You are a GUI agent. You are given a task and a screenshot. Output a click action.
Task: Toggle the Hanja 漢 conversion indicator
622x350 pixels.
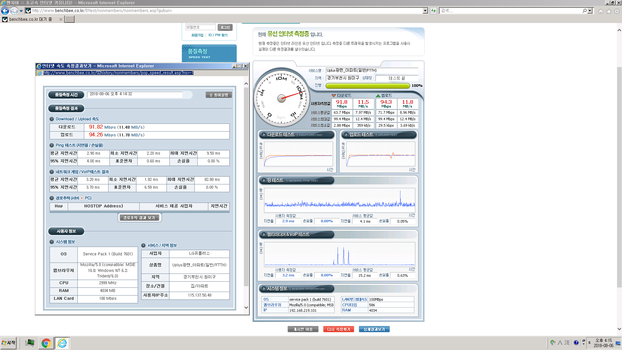(x=567, y=343)
